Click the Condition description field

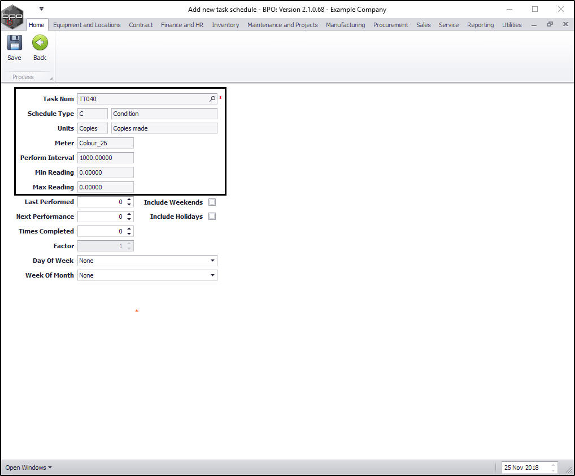[x=164, y=114]
